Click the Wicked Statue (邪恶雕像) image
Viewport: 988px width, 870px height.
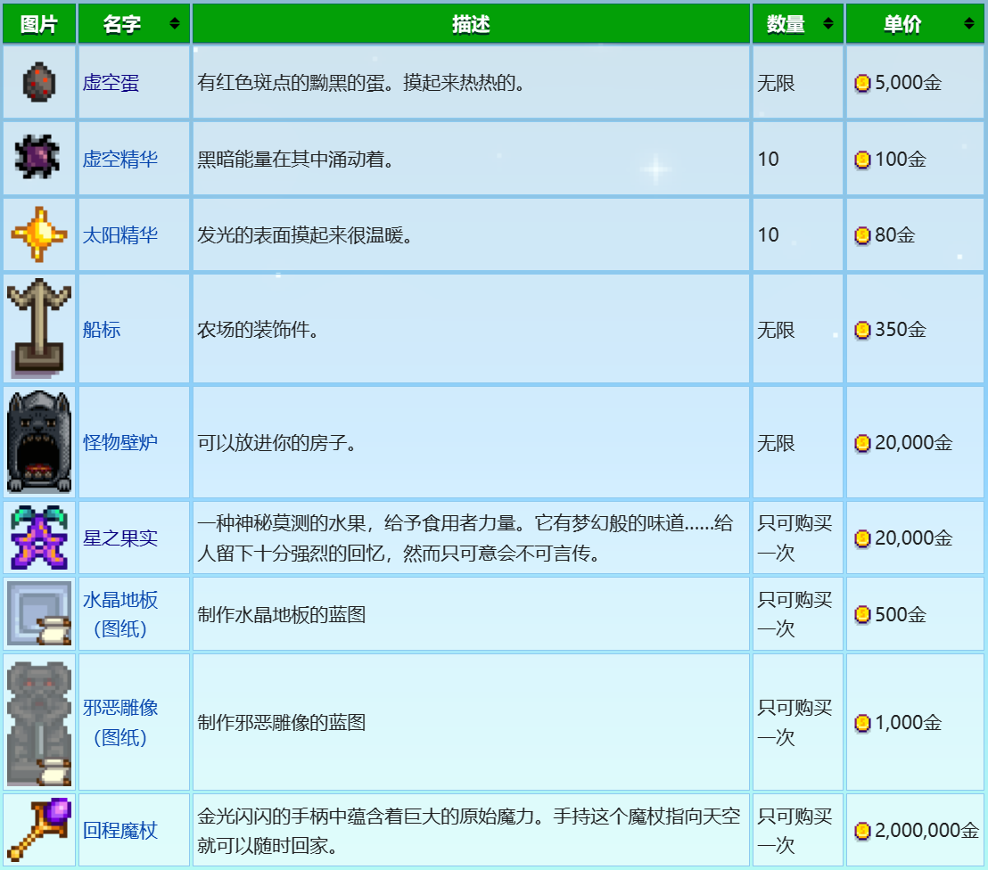(x=38, y=722)
